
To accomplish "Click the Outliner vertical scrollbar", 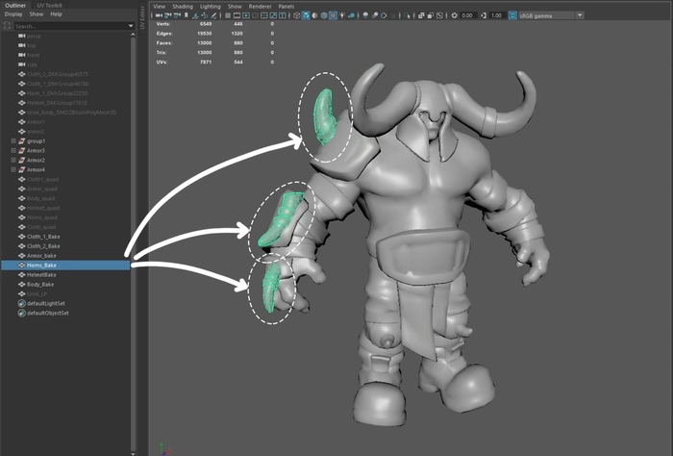I will click(133, 242).
